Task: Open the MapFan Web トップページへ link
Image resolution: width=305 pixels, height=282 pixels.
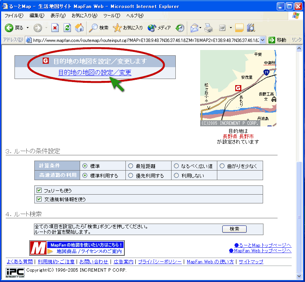Action: click(x=260, y=251)
